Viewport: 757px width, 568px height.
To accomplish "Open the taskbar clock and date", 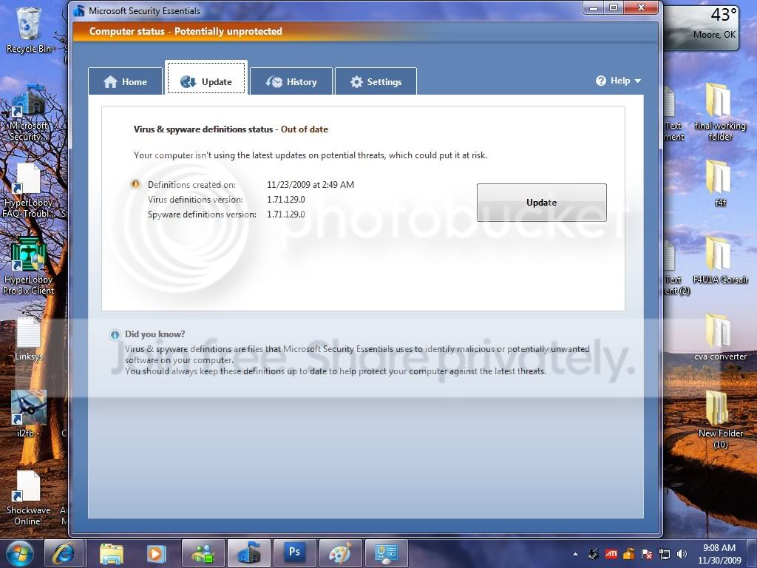I will [719, 553].
